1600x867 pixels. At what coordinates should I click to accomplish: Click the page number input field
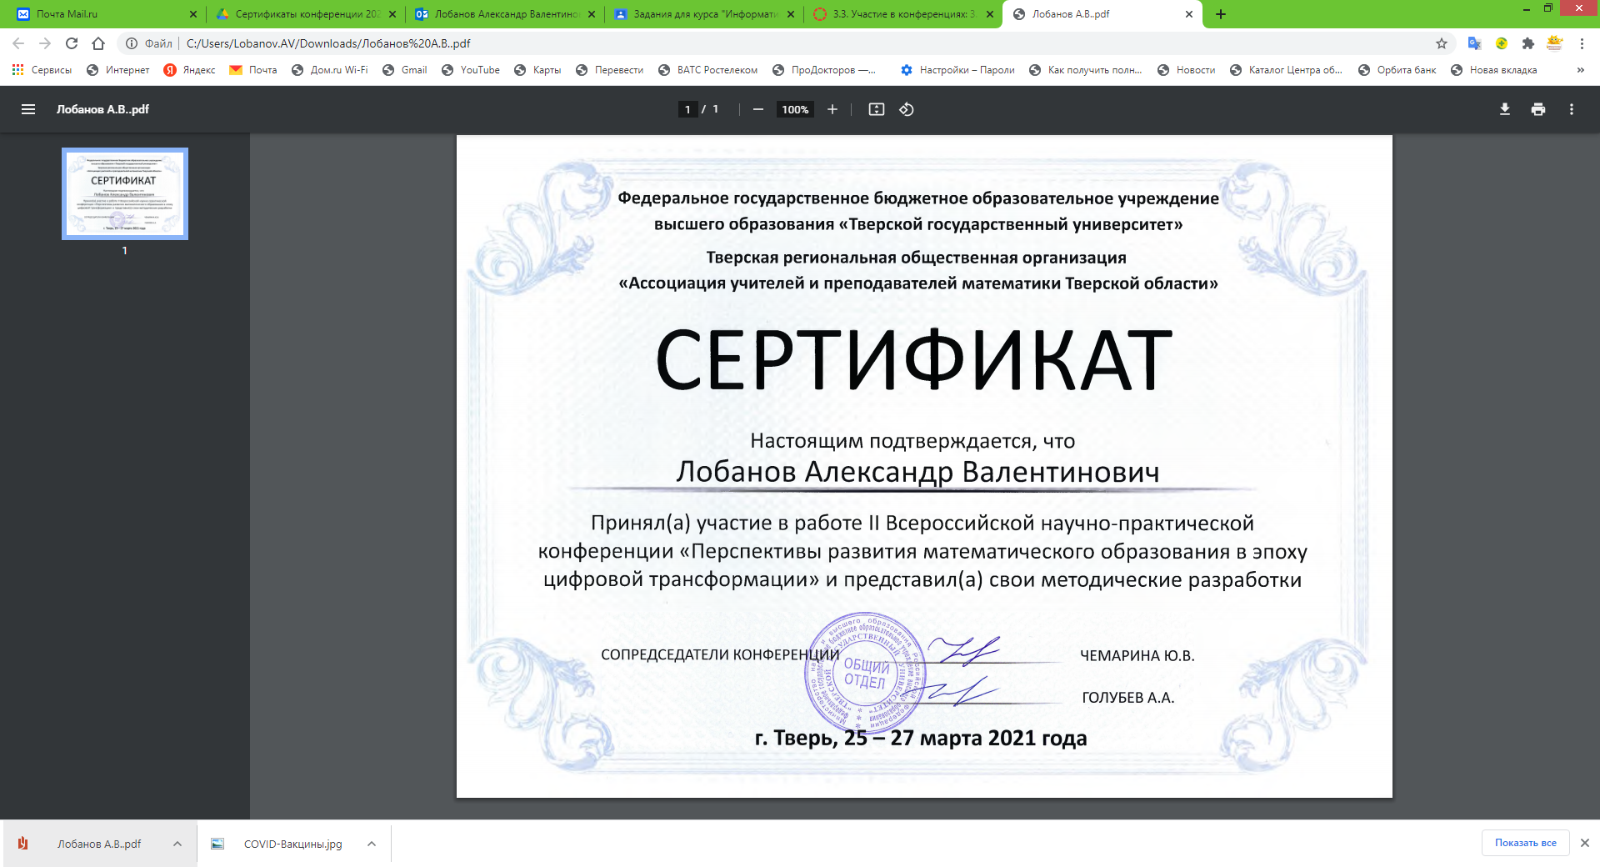point(687,109)
